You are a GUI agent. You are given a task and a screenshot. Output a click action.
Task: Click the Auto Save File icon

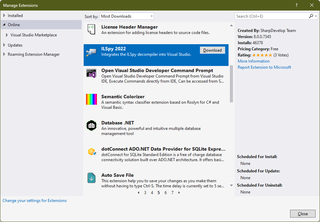[x=91, y=178]
